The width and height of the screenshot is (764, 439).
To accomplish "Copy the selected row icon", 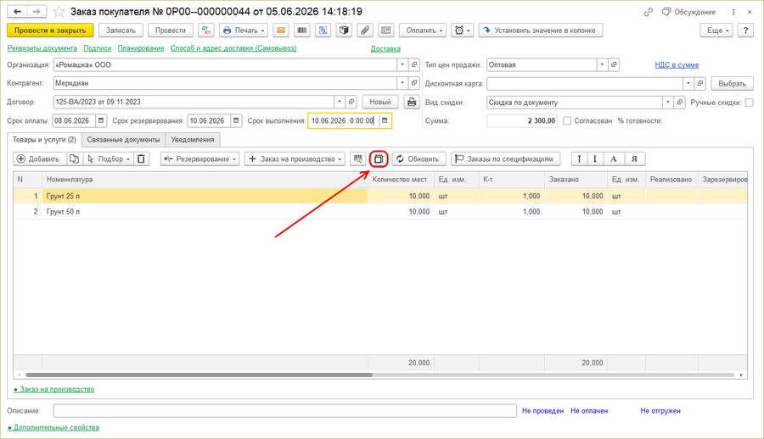I will (74, 158).
